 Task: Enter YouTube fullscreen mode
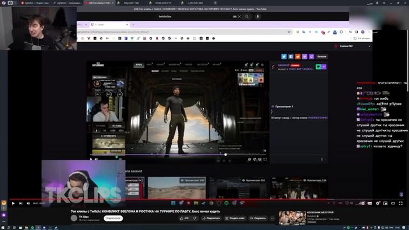(x=401, y=203)
